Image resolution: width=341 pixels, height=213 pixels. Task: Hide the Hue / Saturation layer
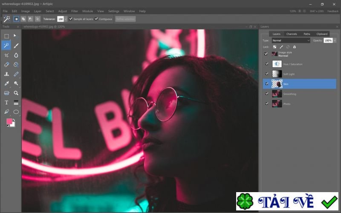[x=267, y=64]
